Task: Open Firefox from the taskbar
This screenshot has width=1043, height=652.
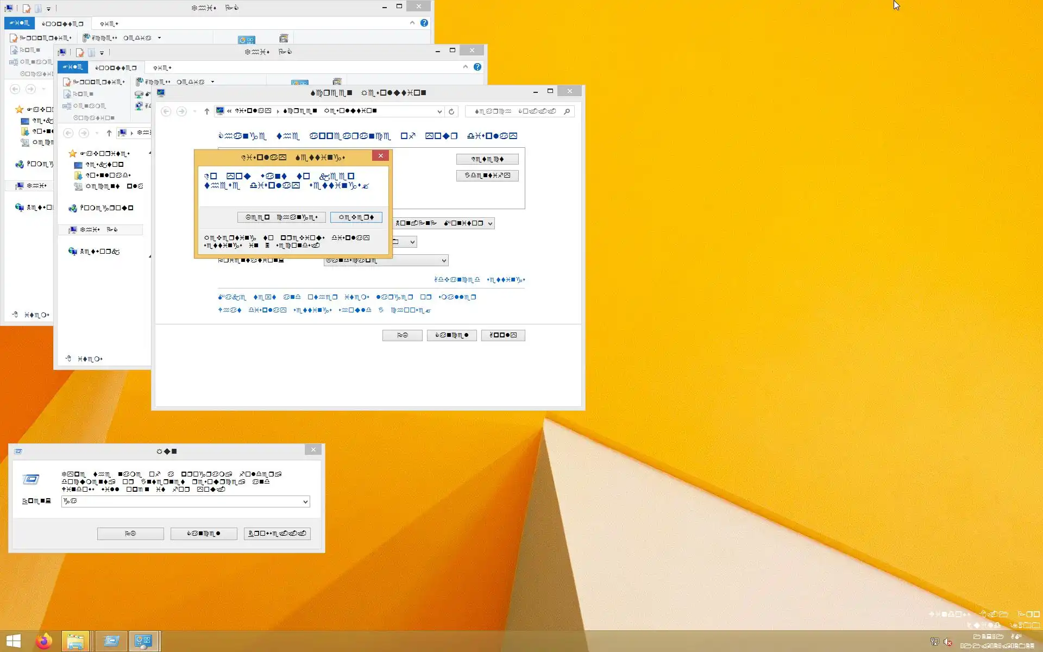Action: tap(44, 641)
